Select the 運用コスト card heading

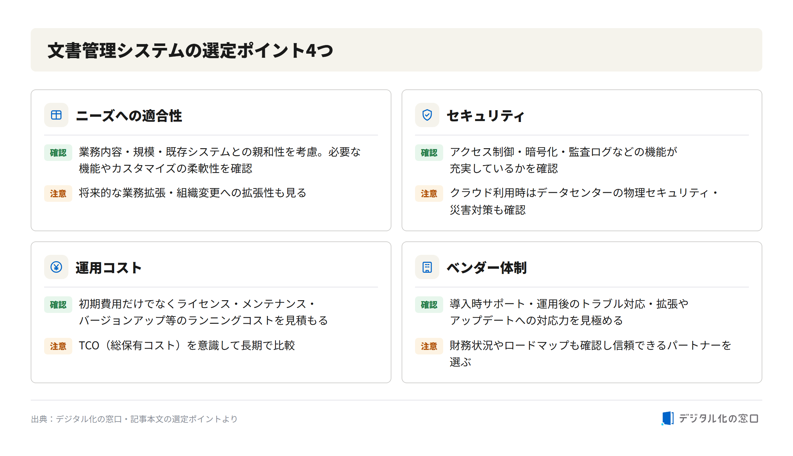pos(109,268)
